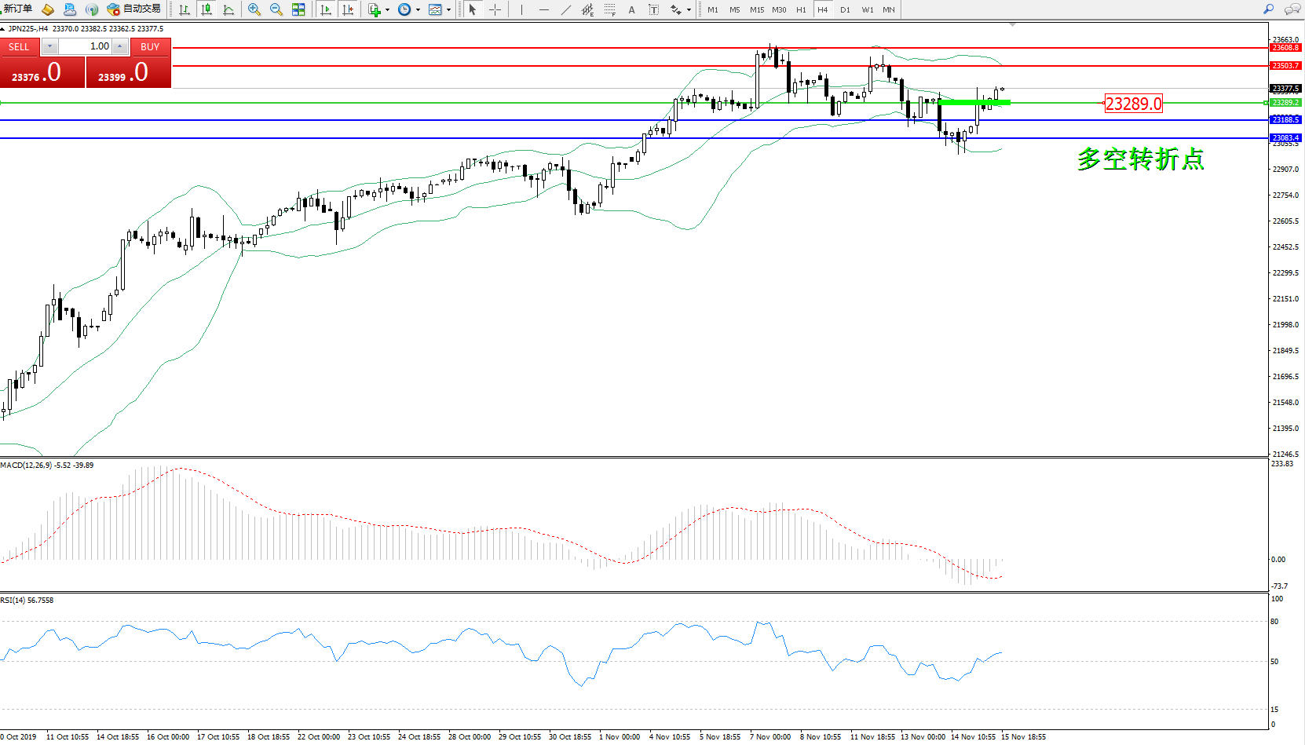Select the Crosshair cursor tool
Viewport: 1305px width, 745px height.
pyautogui.click(x=495, y=9)
